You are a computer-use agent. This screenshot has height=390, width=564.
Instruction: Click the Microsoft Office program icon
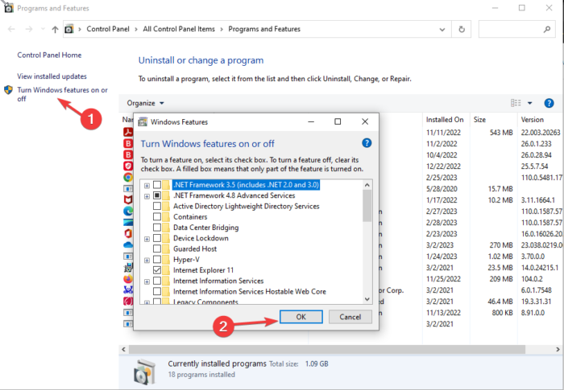[x=128, y=233]
